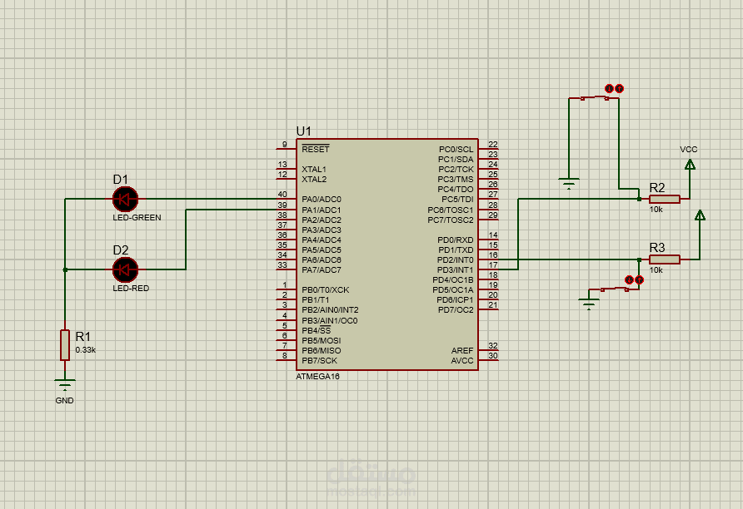Click the U1 reference label

click(304, 131)
